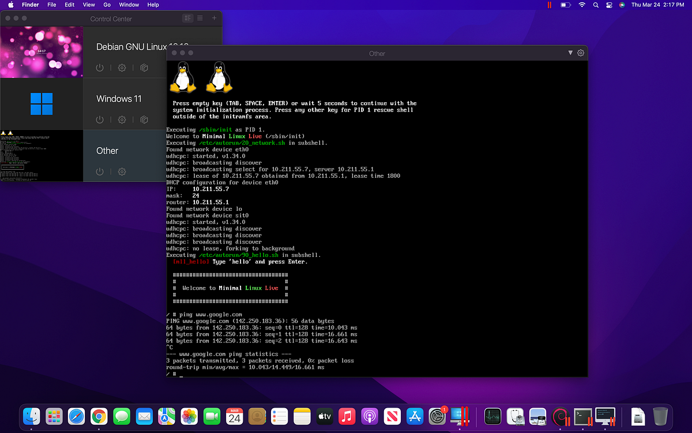Click the paused terminal VM icon in the Dock

582,416
